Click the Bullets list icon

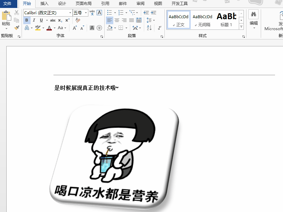[x=110, y=12]
